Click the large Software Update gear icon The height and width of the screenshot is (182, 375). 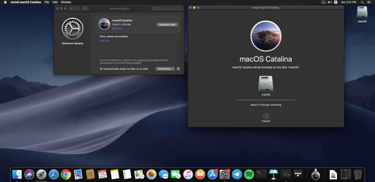72,28
